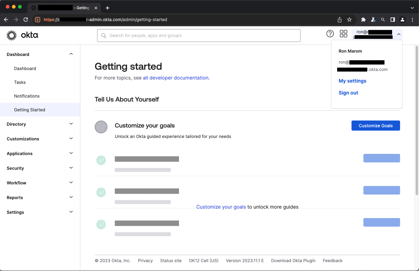The image size is (419, 271).
Task: Close the Getting started browser tab
Action: (96, 8)
